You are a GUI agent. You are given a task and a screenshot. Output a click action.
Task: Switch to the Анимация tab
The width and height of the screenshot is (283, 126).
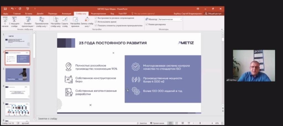pyautogui.click(x=66, y=13)
